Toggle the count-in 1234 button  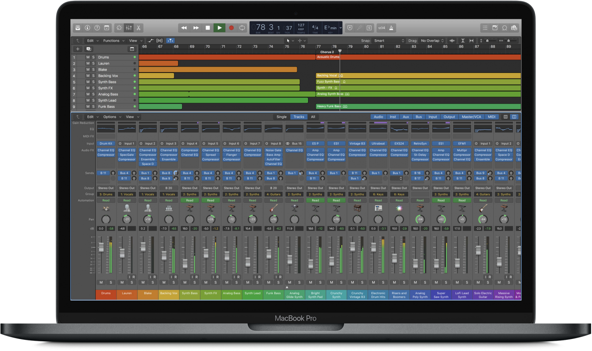point(381,28)
